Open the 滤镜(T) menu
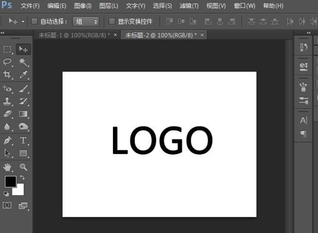318x233 pixels. (189, 6)
